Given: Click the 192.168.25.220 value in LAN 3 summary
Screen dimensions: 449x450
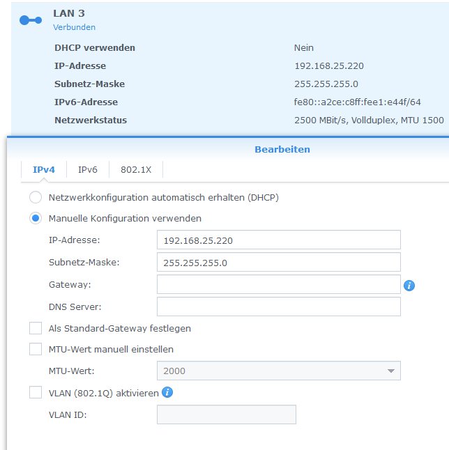Looking at the screenshot, I should coord(329,66).
